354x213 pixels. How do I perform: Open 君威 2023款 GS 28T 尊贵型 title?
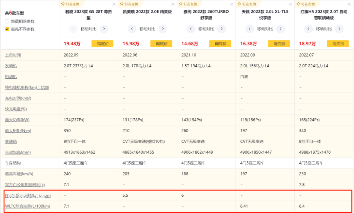(88, 15)
